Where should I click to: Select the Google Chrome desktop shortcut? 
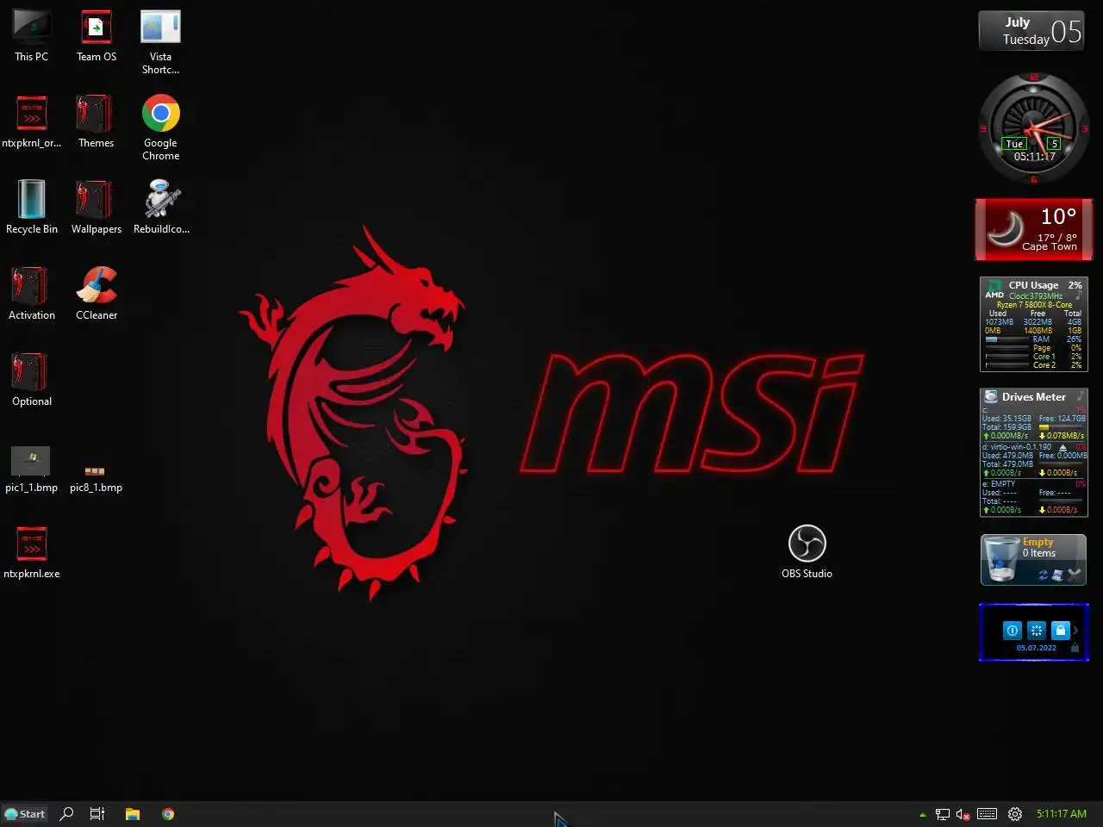[160, 128]
